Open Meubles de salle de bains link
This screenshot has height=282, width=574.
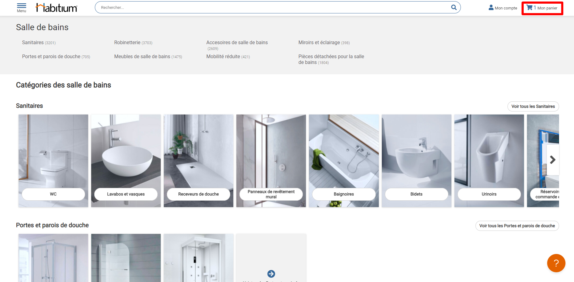tap(148, 57)
